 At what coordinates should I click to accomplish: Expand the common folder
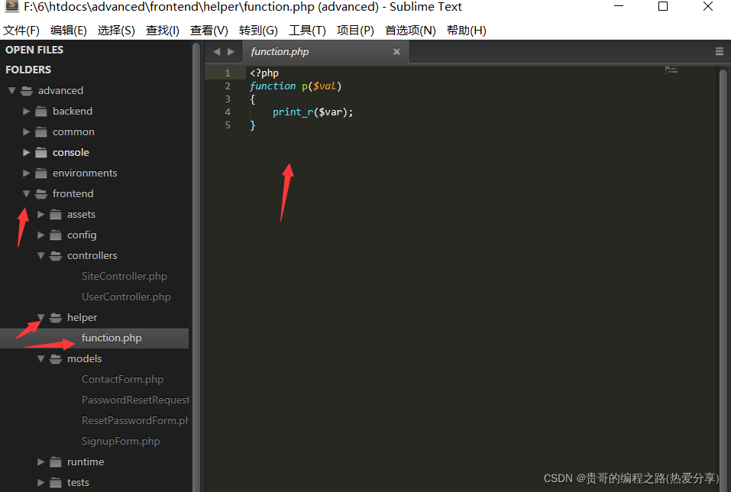(26, 132)
